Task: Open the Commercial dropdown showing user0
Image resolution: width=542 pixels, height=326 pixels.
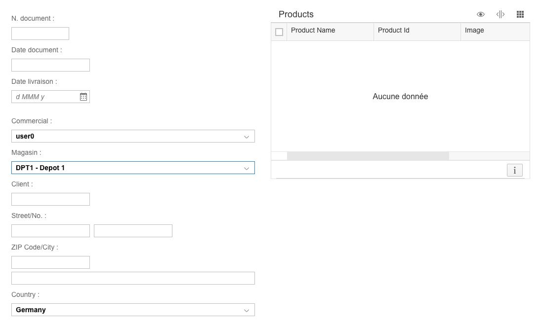Action: [133, 136]
